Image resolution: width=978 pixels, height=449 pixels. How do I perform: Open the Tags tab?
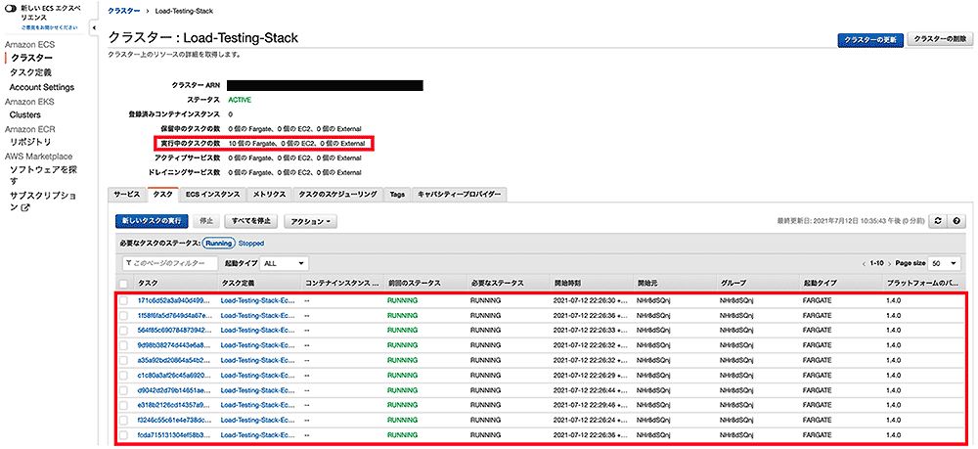coord(397,195)
